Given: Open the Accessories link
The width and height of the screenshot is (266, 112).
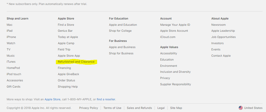Looking at the screenshot, I should tap(15, 80).
